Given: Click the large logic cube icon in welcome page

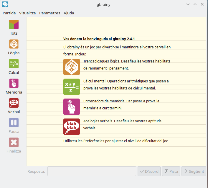Looking at the screenshot, I should click(x=72, y=67).
